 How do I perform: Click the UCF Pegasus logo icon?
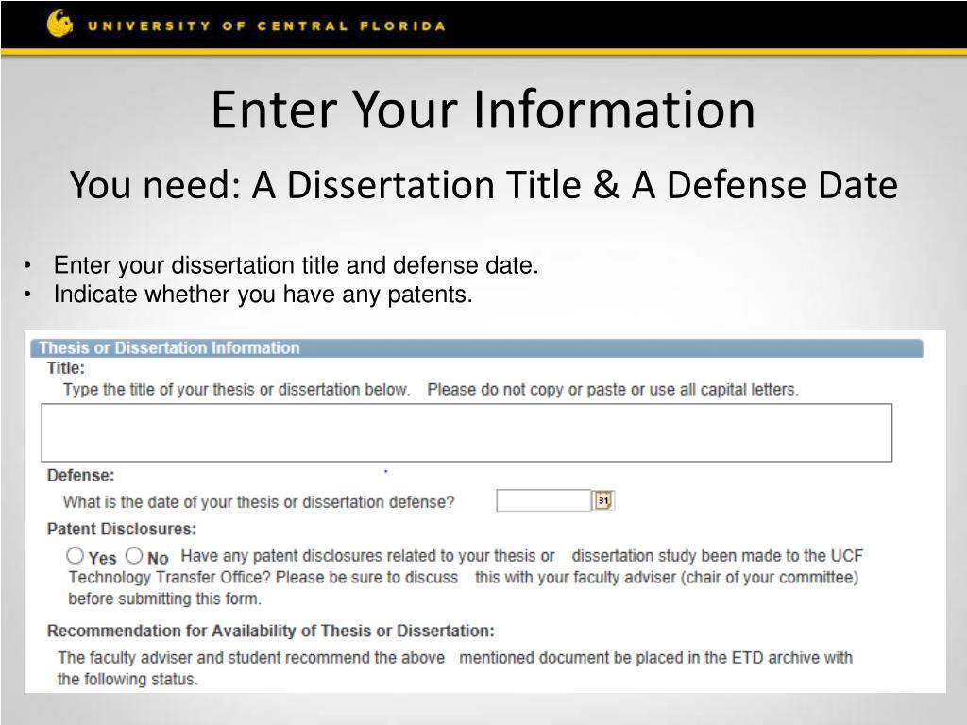pos(59,24)
